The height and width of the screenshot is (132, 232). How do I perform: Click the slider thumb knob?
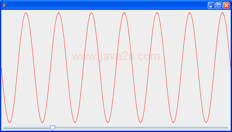[x=52, y=128]
